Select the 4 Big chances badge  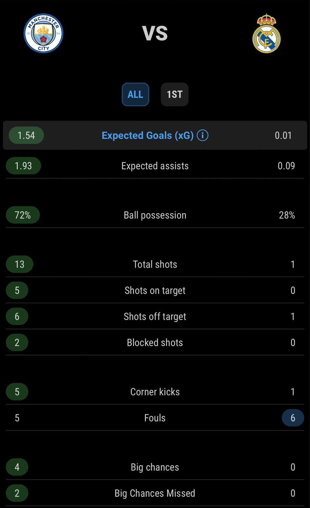pos(17,467)
